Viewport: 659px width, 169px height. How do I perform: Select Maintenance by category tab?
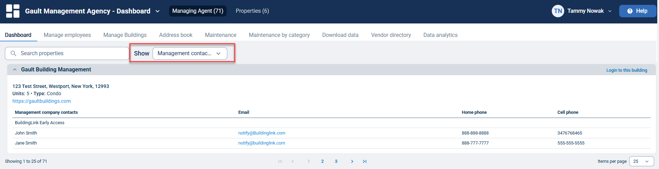(279, 35)
